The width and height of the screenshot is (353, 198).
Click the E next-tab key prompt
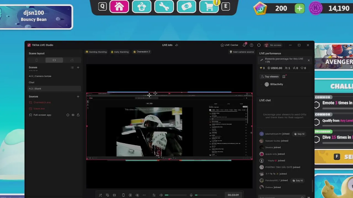coord(226,6)
